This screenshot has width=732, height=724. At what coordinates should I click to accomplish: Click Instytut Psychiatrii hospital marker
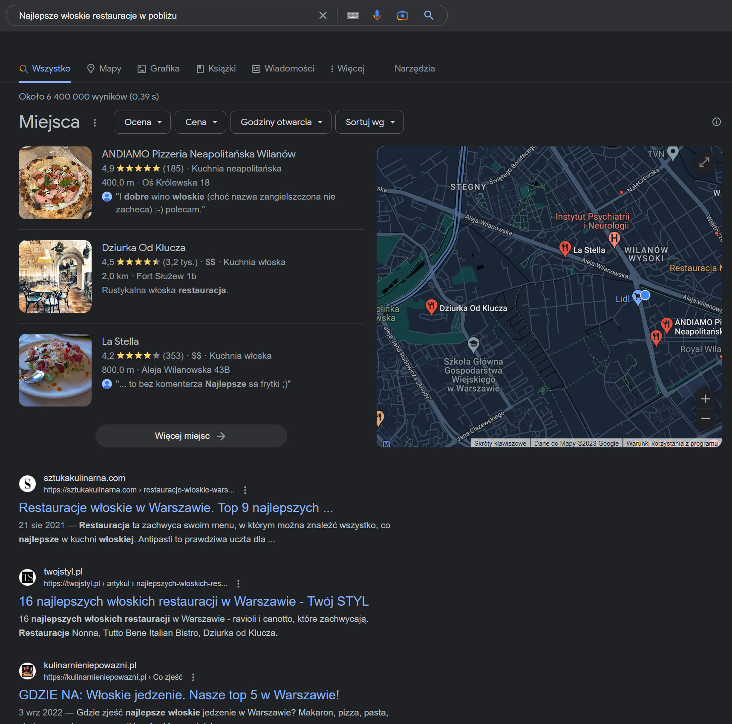(x=614, y=240)
